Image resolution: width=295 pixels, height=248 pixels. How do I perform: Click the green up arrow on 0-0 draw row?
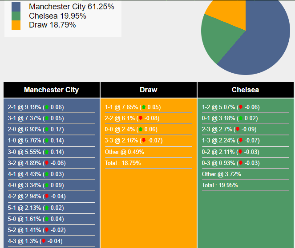point(141,129)
